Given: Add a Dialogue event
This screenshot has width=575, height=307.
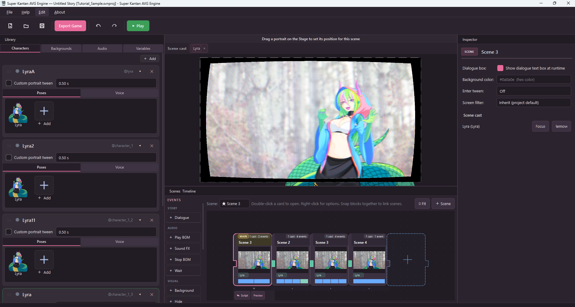Looking at the screenshot, I should click(183, 218).
